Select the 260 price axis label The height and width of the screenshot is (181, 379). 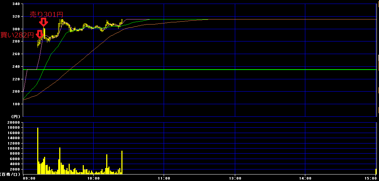[16, 54]
